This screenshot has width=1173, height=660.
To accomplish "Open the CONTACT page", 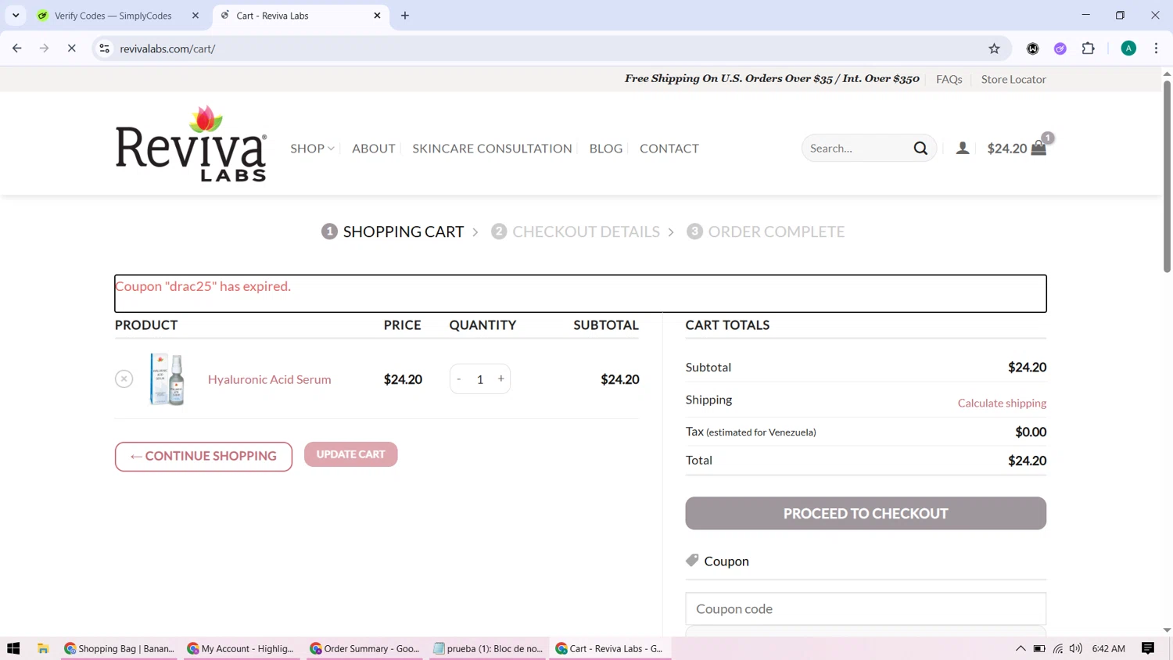I will (669, 149).
